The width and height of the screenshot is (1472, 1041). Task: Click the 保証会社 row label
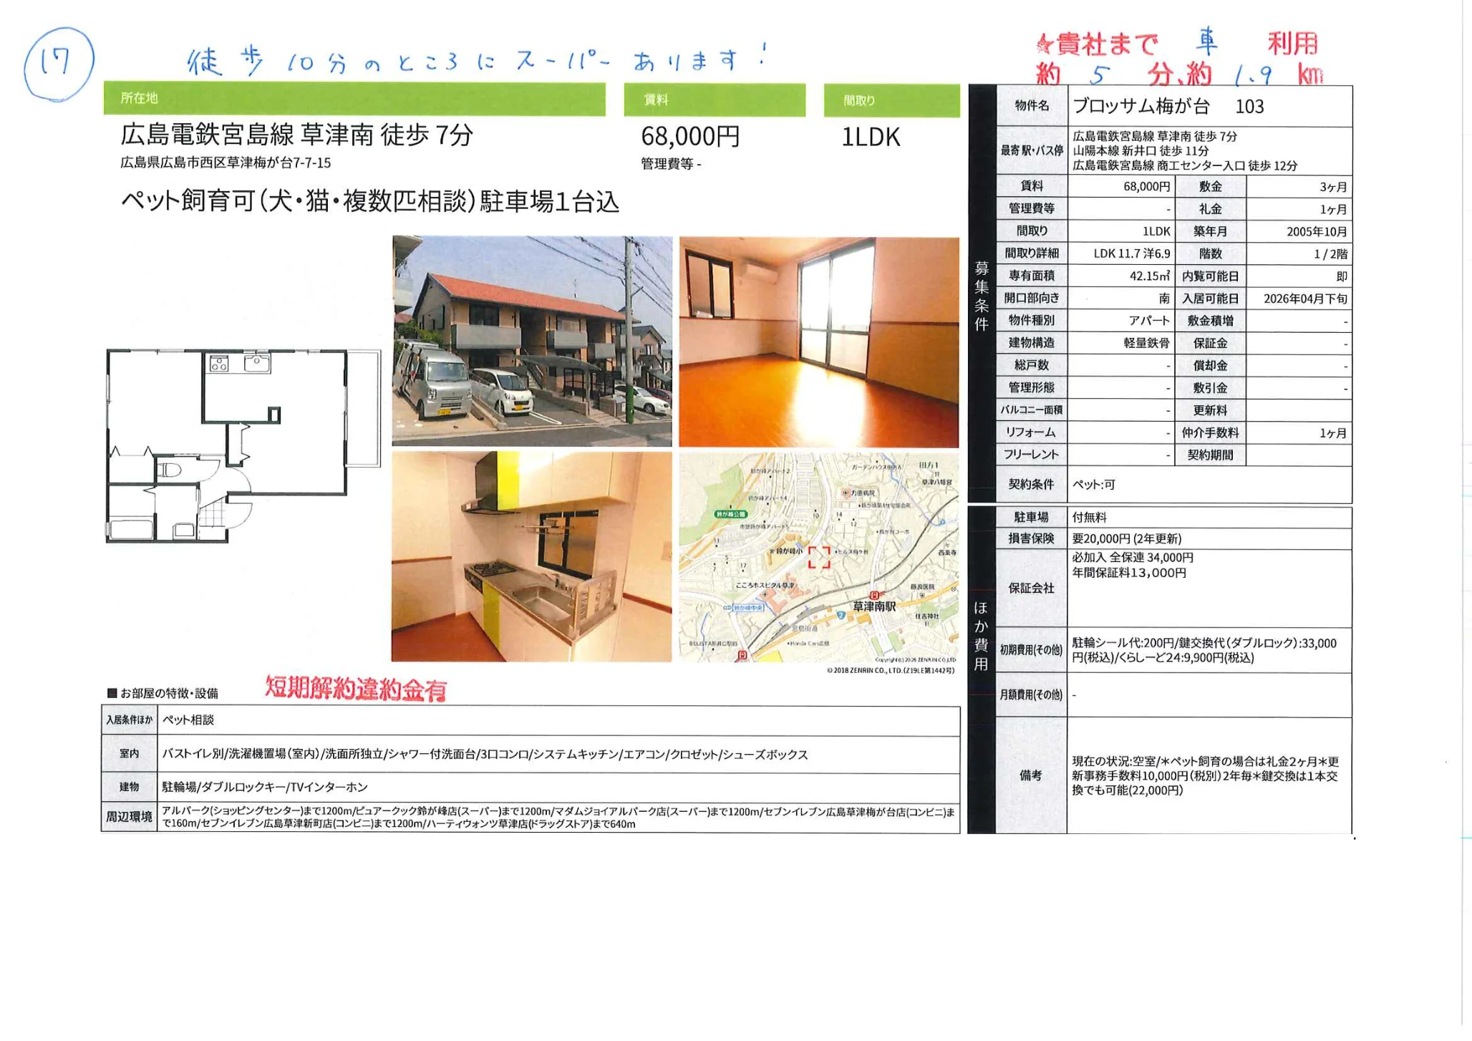tap(1031, 588)
